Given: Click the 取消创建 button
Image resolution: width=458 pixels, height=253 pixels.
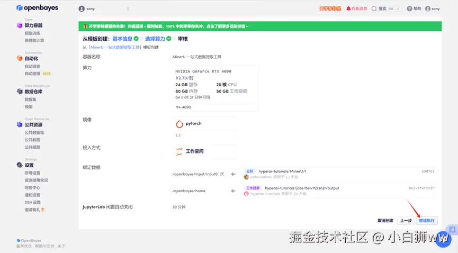Looking at the screenshot, I should click(385, 221).
